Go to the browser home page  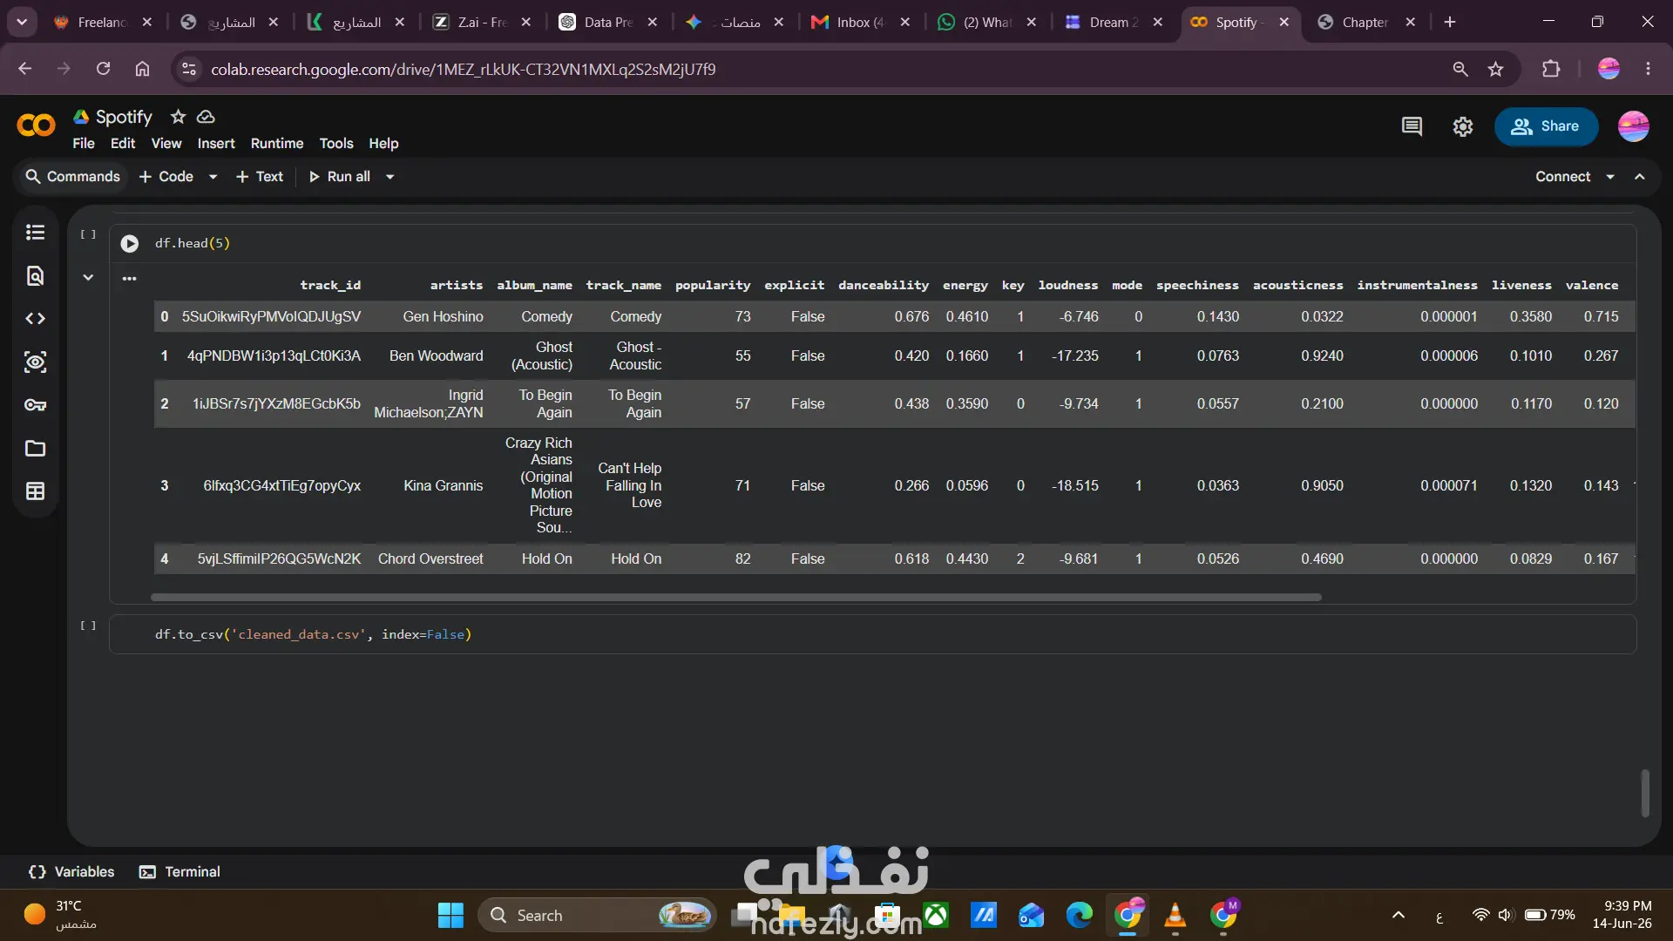coord(142,69)
